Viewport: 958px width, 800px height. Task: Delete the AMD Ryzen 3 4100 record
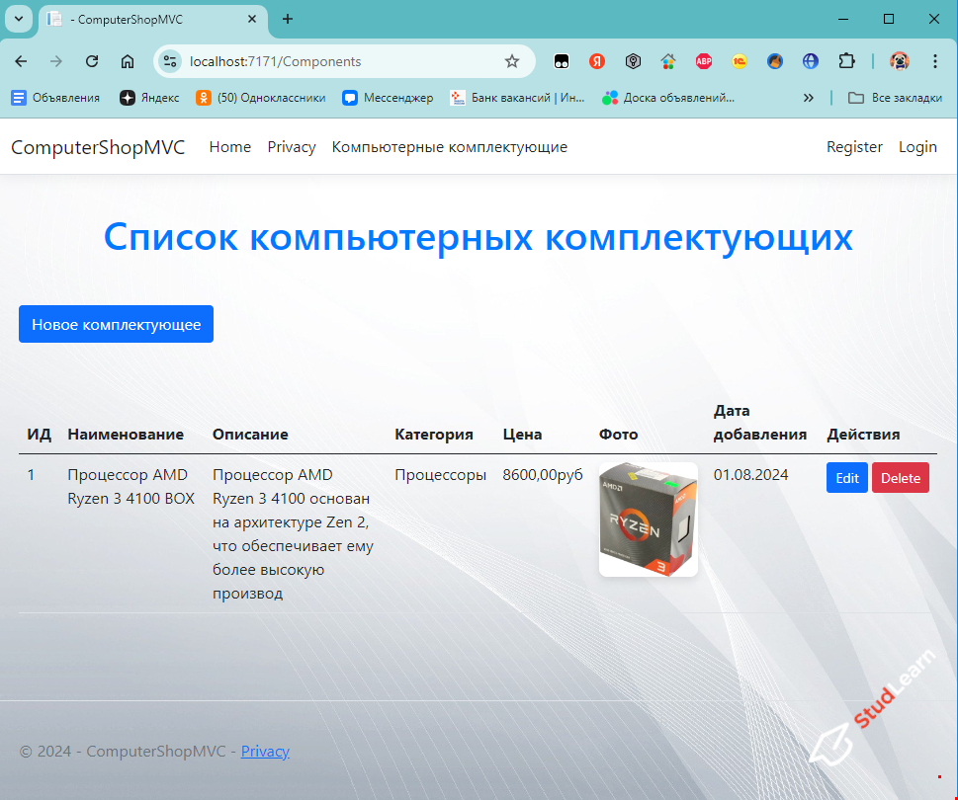click(900, 477)
